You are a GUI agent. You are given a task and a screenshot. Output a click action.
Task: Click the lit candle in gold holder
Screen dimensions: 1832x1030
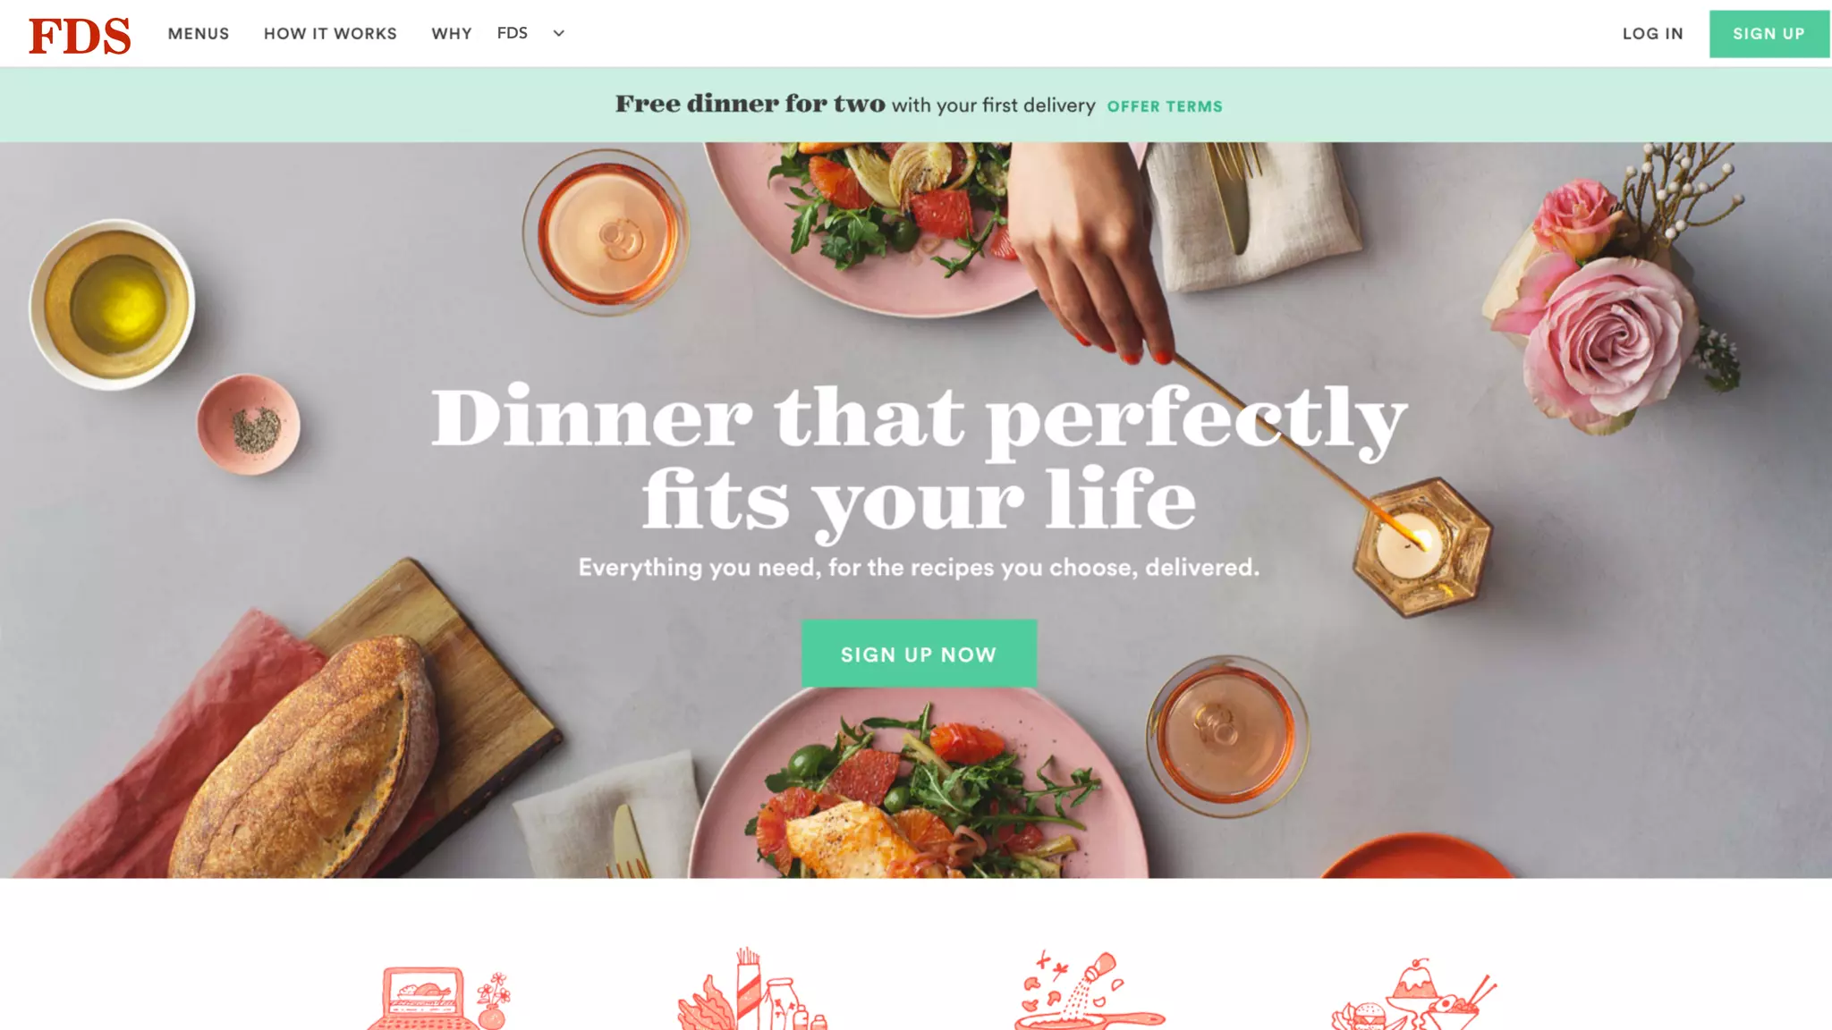coord(1421,546)
